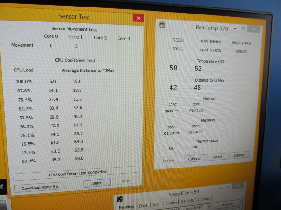Image resolution: width=281 pixels, height=210 pixels.
Task: Close the Sensor Test window
Action: tap(138, 18)
